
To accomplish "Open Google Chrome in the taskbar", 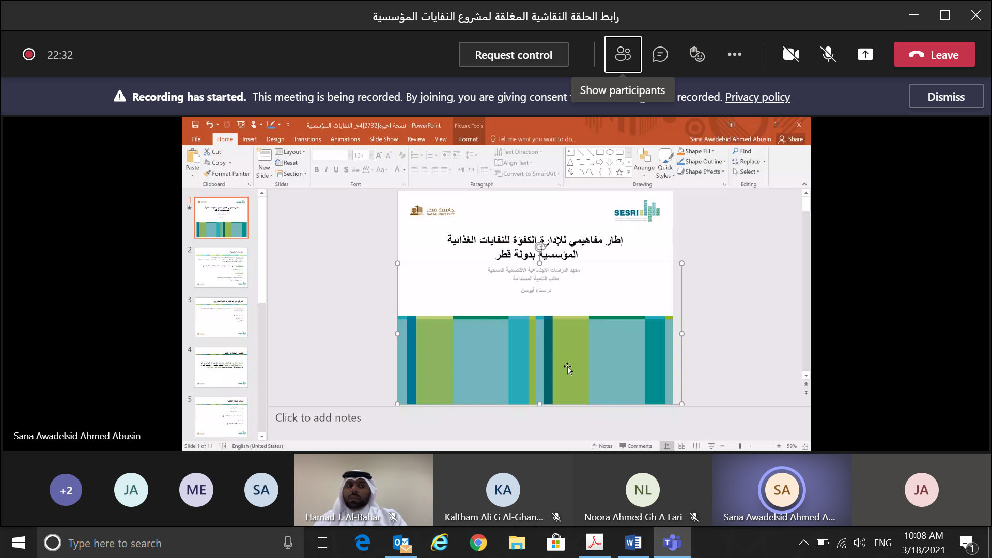I will tap(478, 543).
